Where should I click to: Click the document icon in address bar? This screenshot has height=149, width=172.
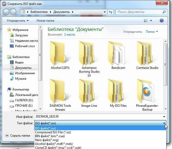click(x=23, y=12)
